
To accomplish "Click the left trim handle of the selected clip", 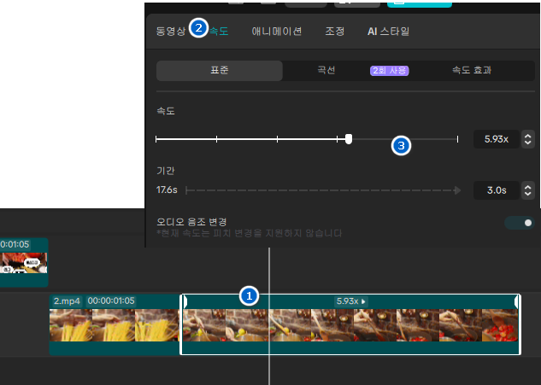I will (183, 324).
